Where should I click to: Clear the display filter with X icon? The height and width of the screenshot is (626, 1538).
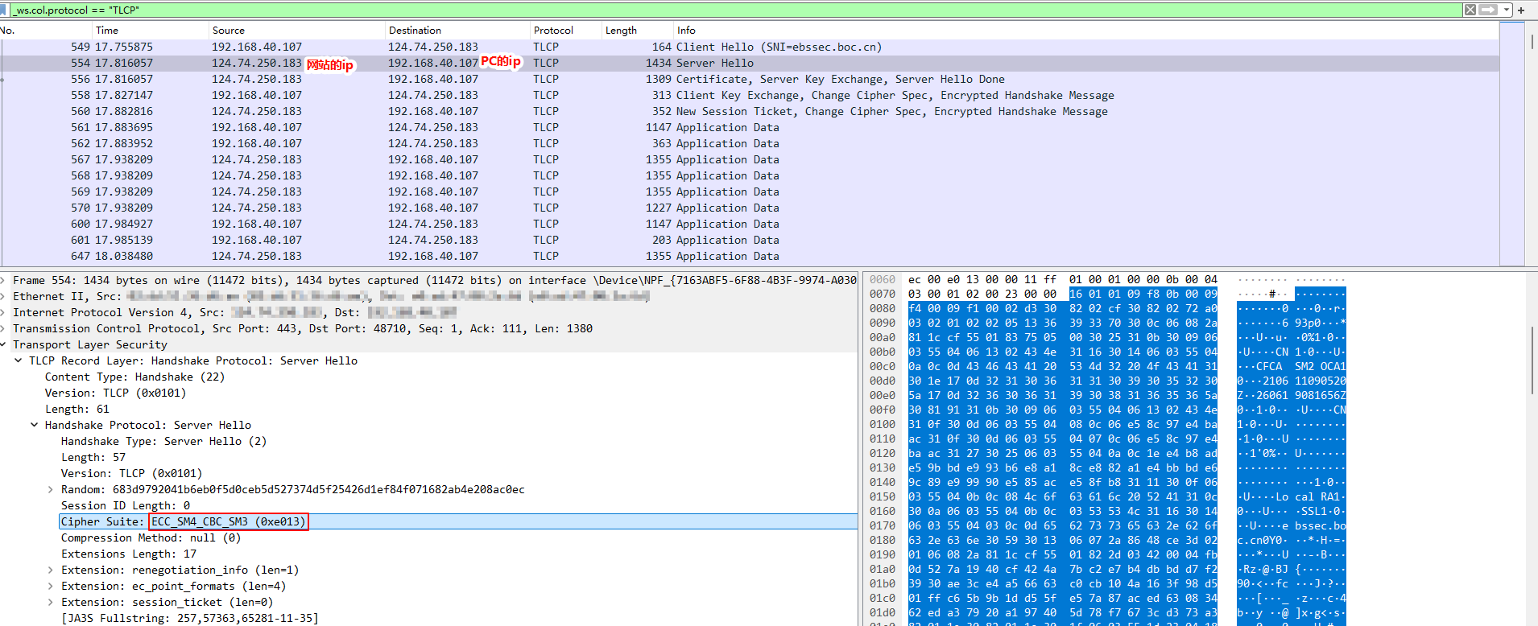click(1470, 10)
